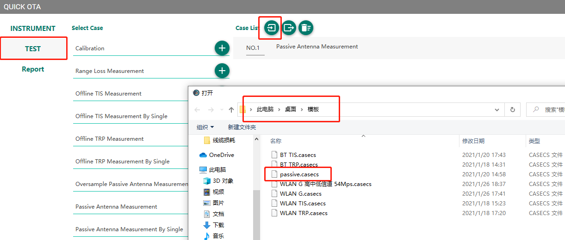
Task: Click 此电脑 in the address path
Action: 265,109
